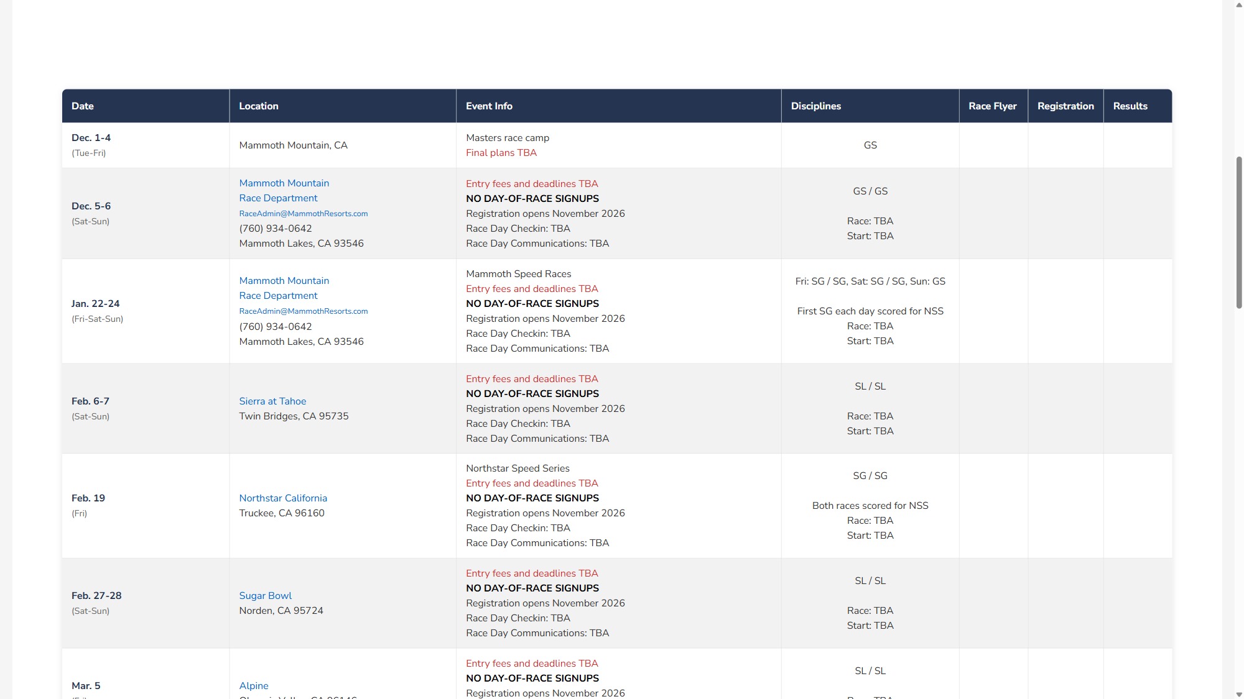Select 'Mammoth Speed Races' event title
This screenshot has height=699, width=1244.
tap(519, 274)
